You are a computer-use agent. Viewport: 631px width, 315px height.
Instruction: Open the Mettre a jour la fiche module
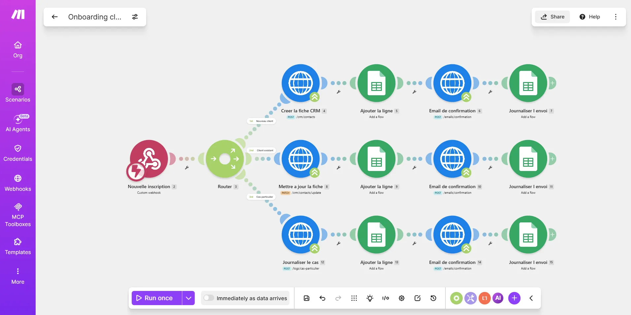(301, 159)
